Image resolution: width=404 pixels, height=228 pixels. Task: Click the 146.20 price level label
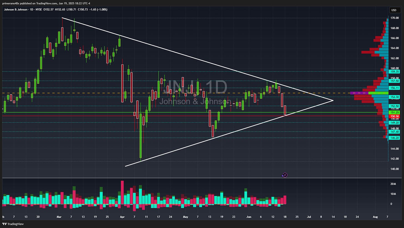point(394,138)
